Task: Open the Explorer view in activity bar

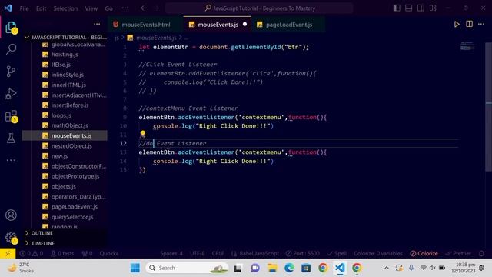Action: click(x=12, y=28)
